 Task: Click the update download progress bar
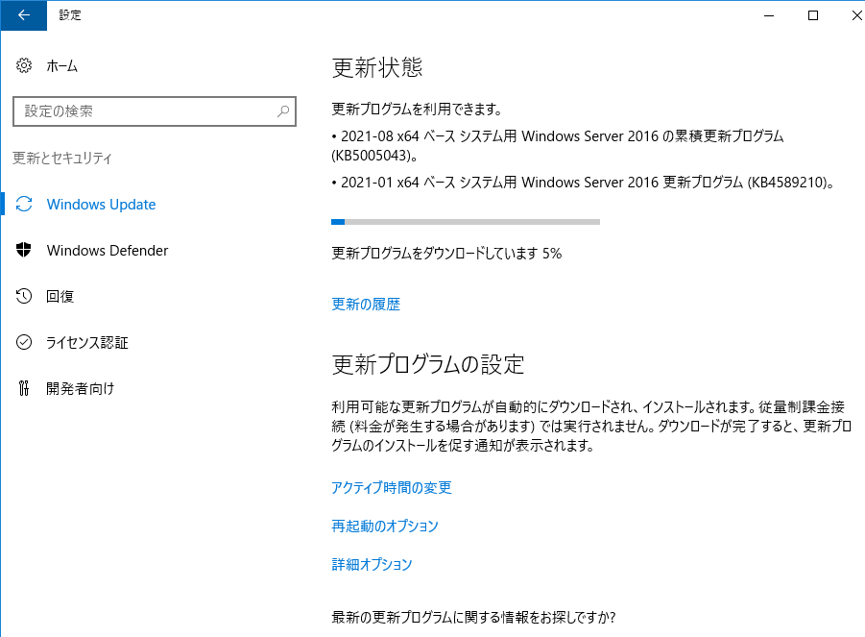click(465, 222)
